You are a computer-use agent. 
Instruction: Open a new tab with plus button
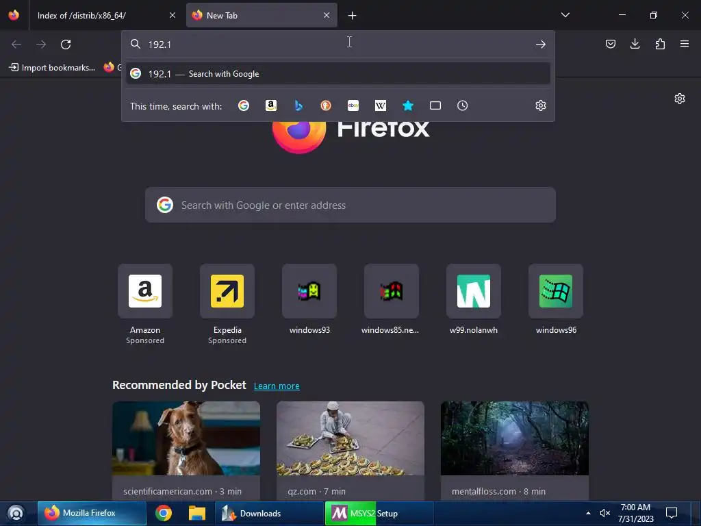[x=353, y=16]
